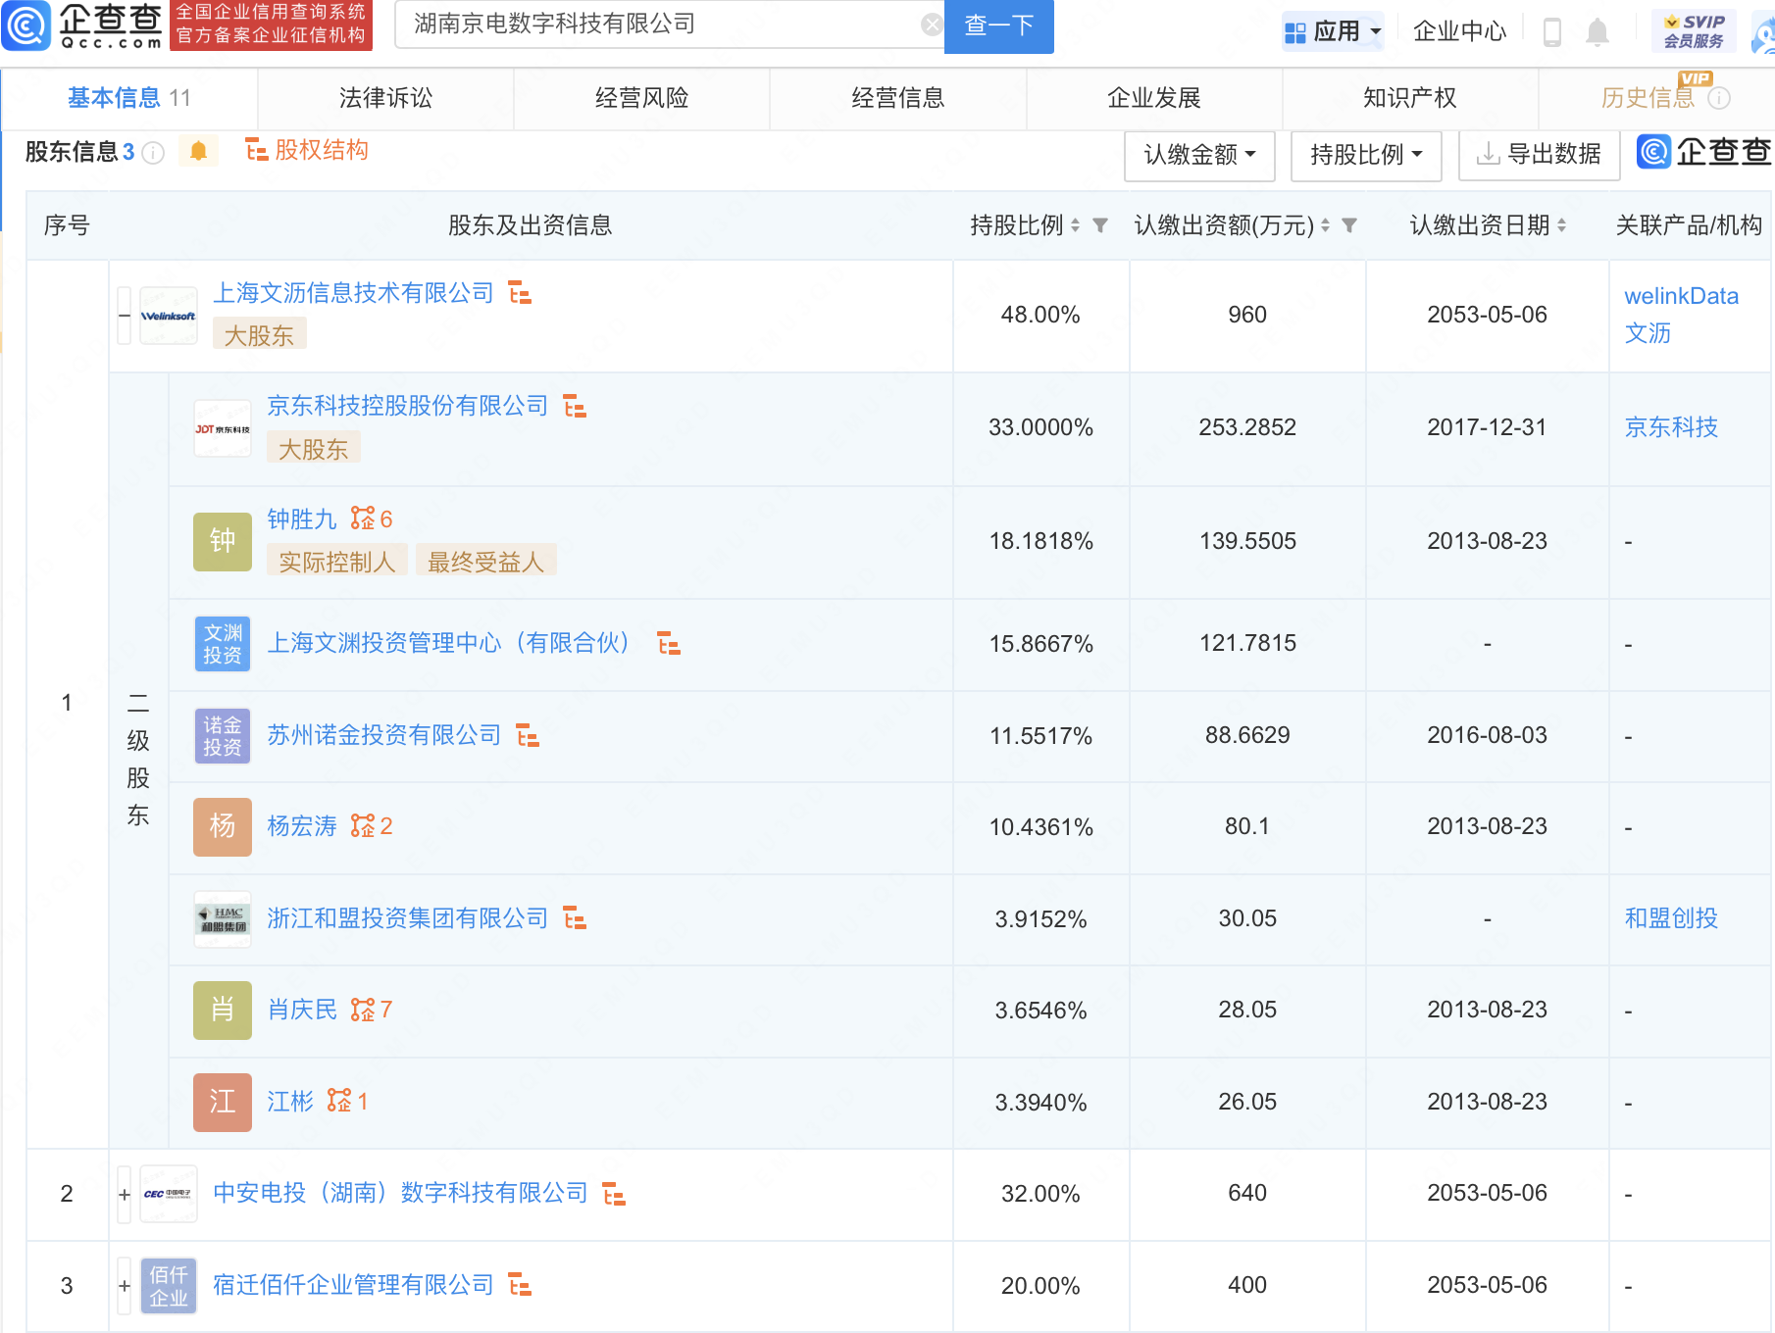Expand sub-shareholders of 中安电投（湖南）数字科技有限公司

pyautogui.click(x=125, y=1194)
